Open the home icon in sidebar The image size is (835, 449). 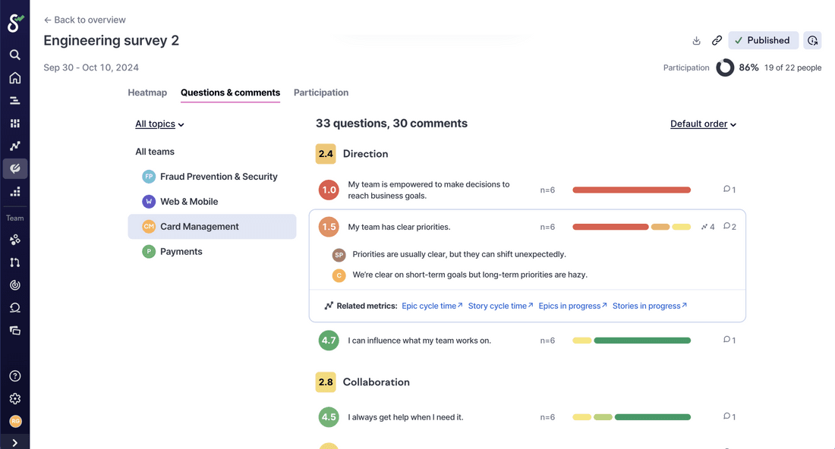click(14, 78)
